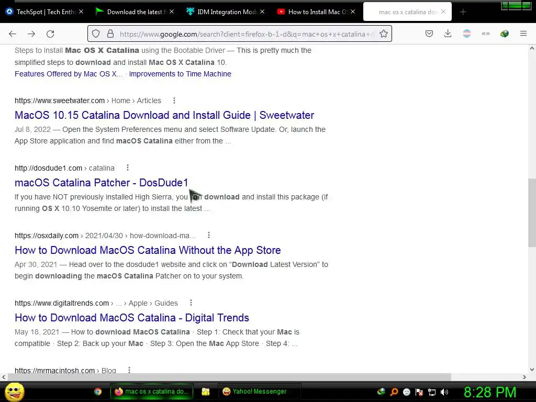Click the dosdude1.com URL breadcrumb
Viewport: 536px width, 402px height.
click(64, 168)
